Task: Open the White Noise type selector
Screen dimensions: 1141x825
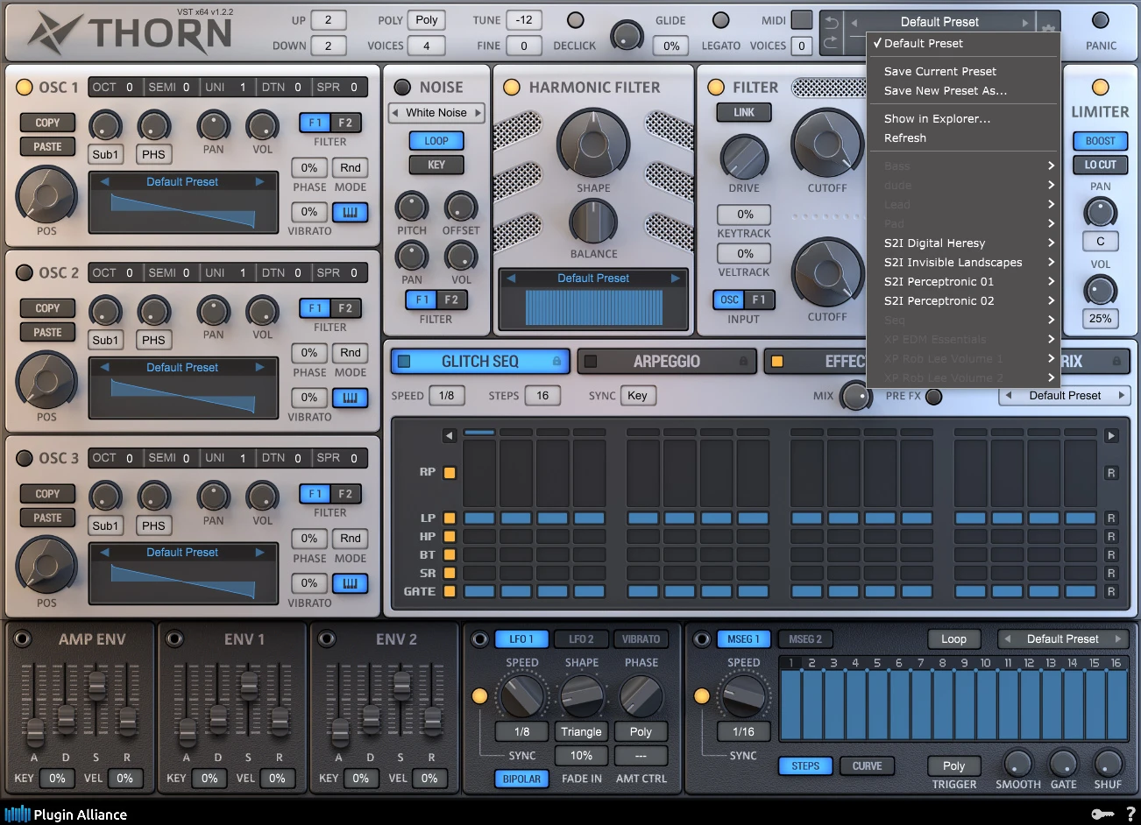Action: [x=436, y=112]
